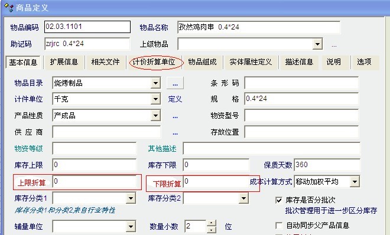Enable 自动同步父产品信息 checkbox
The height and width of the screenshot is (235, 390).
[x=279, y=226]
